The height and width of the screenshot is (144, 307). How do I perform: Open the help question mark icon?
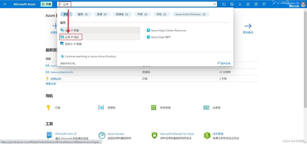(256, 4)
